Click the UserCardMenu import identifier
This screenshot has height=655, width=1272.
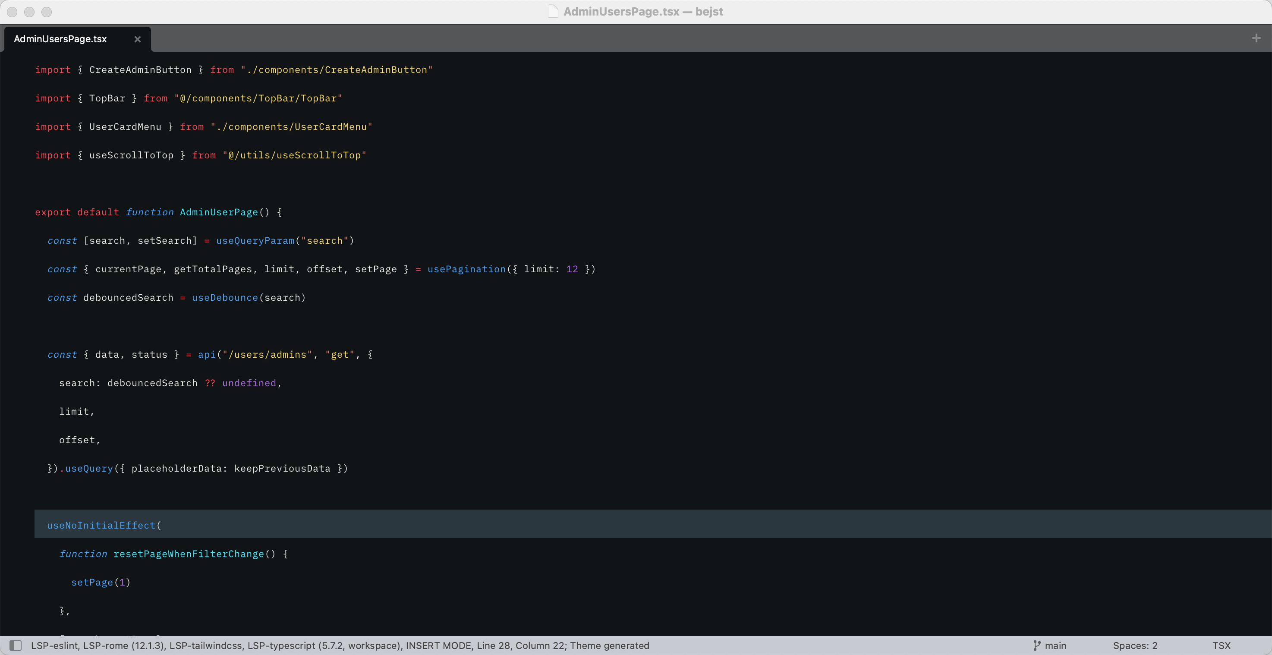click(126, 127)
